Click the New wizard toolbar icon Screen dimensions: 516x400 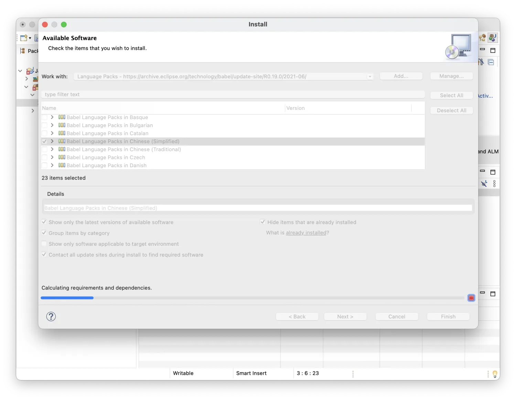click(24, 38)
